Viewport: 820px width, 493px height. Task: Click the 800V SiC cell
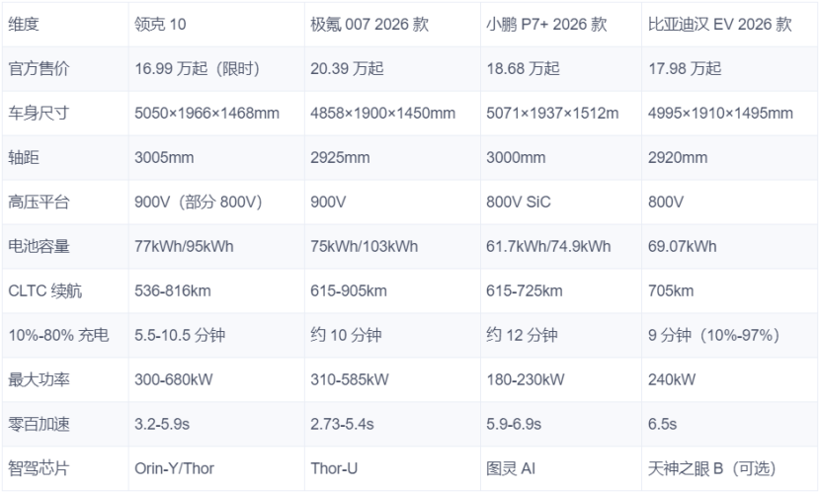561,202
